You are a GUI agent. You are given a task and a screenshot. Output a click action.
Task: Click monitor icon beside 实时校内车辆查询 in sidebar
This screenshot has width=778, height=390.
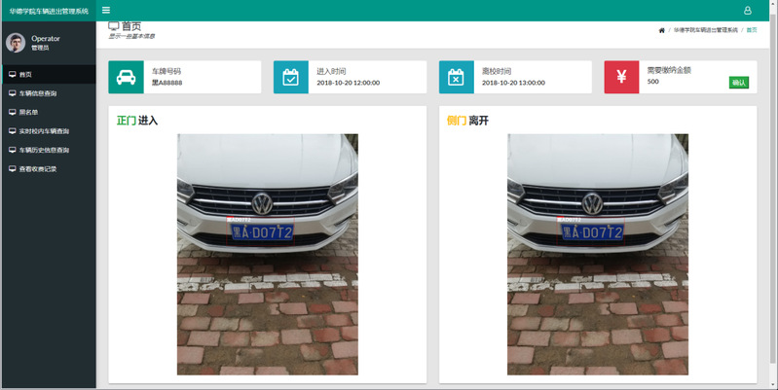pyautogui.click(x=13, y=131)
